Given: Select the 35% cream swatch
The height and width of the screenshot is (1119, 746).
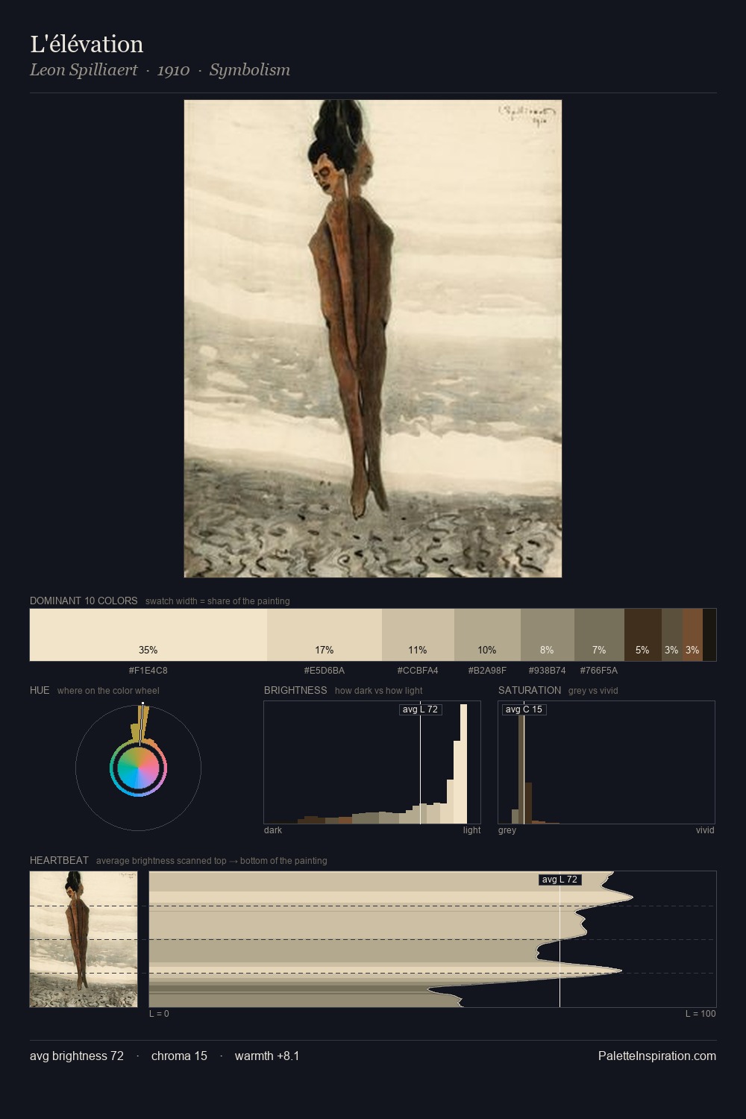Looking at the screenshot, I should pos(148,635).
